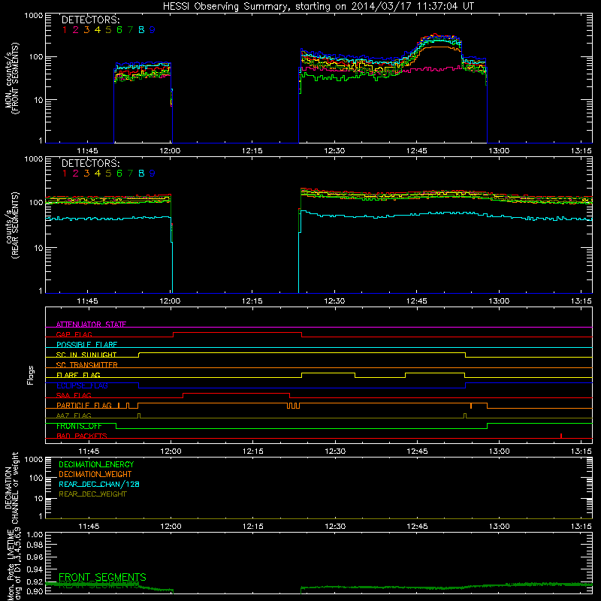Click the BAD_PACKETS flag label

coord(82,436)
